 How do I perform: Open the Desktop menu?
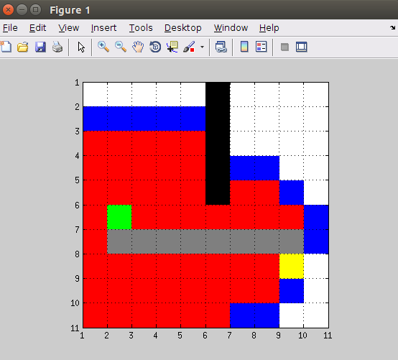[x=182, y=28]
